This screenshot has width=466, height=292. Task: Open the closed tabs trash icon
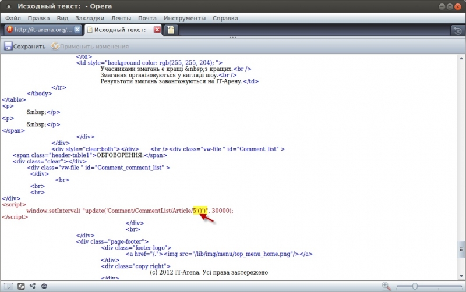[457, 30]
